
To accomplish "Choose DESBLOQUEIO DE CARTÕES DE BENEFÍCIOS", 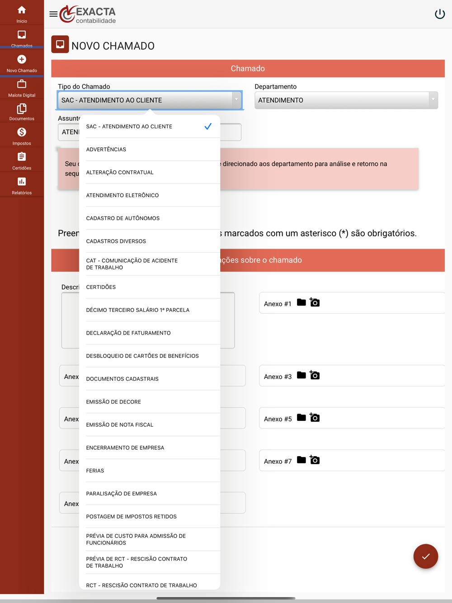I will click(x=150, y=356).
